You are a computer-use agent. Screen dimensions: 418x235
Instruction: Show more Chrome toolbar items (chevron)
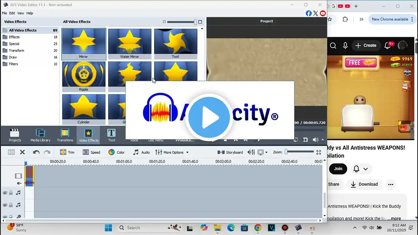(x=362, y=19)
